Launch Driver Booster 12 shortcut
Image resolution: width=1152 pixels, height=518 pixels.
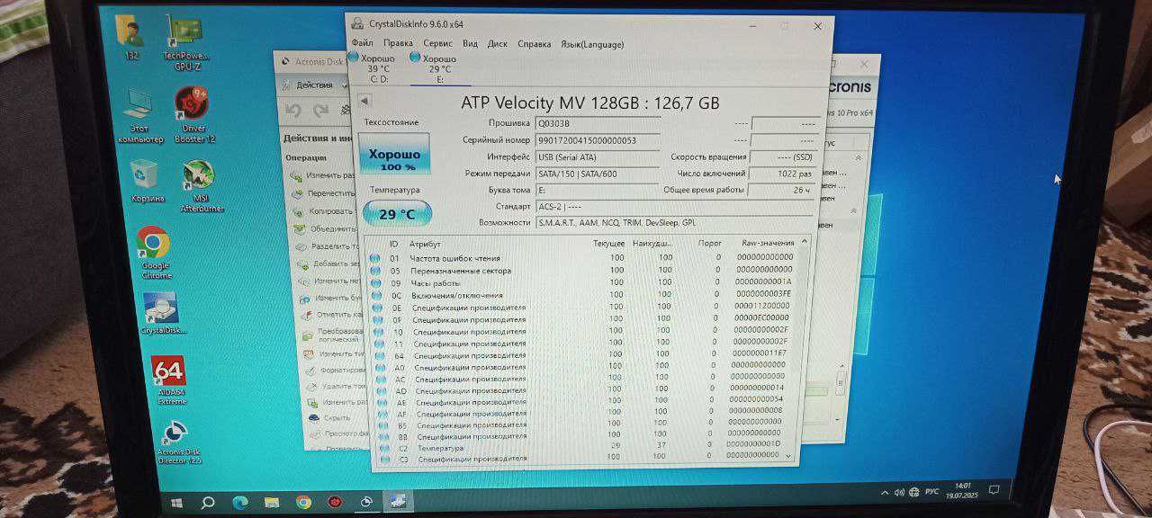(193, 115)
